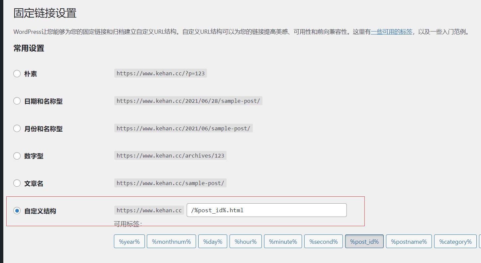Add the %monthnum% tag button
The width and height of the screenshot is (481, 263).
click(171, 241)
